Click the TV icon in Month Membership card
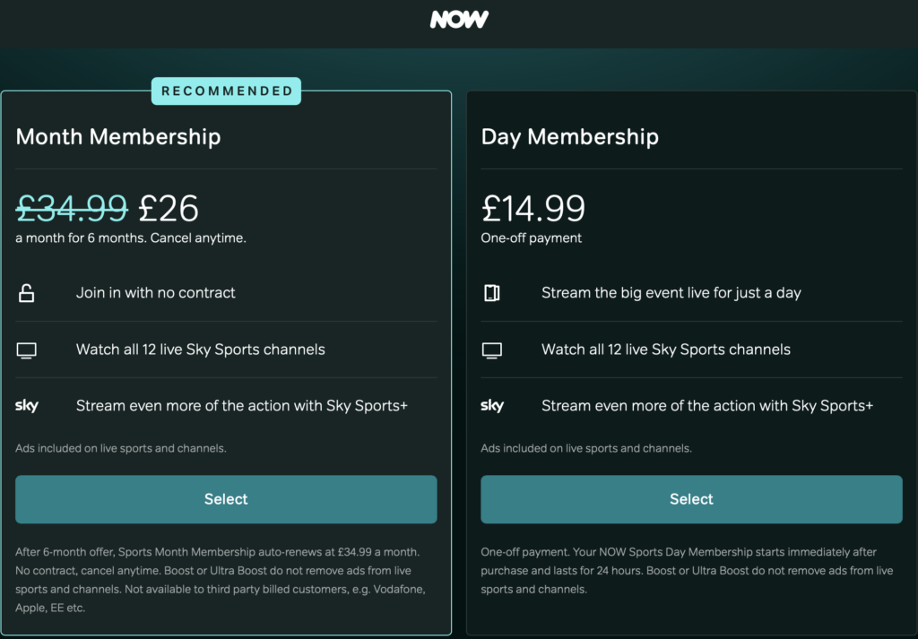 (x=27, y=350)
